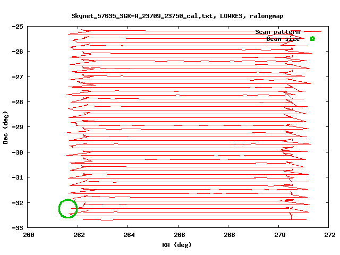Click the 272 RA axis tick label
This screenshot has width=340, height=255.
pos(330,235)
